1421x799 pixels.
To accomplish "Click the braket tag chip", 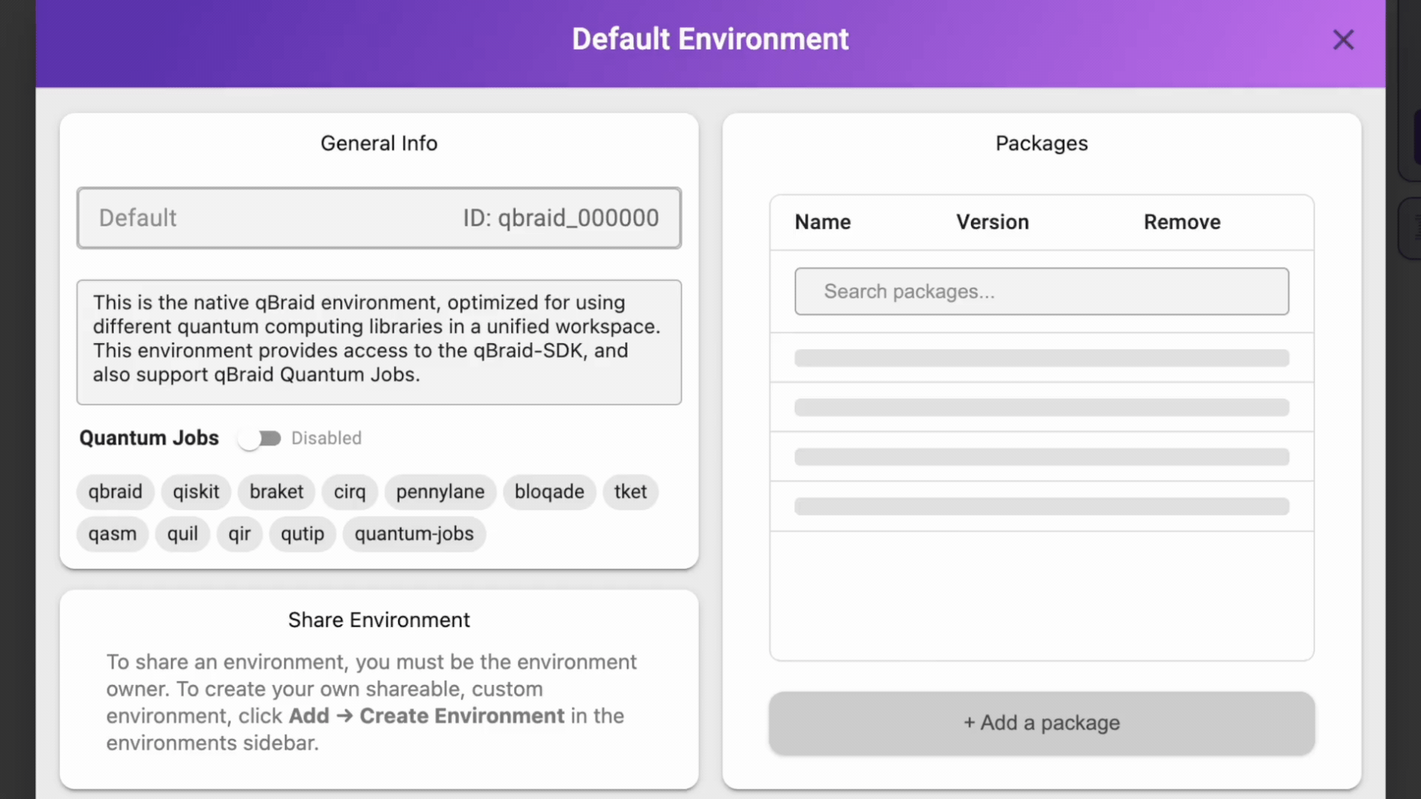I will [276, 492].
